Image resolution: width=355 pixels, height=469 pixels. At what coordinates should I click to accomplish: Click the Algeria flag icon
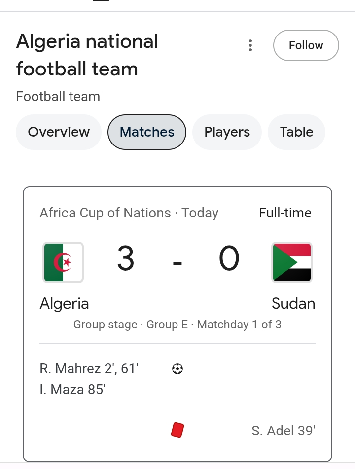[x=63, y=262]
